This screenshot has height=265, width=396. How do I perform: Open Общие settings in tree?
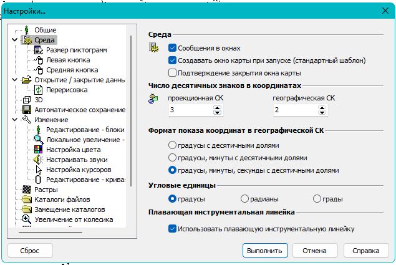(46, 30)
